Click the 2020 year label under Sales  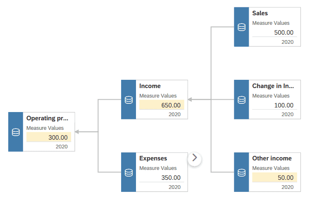tap(287, 42)
